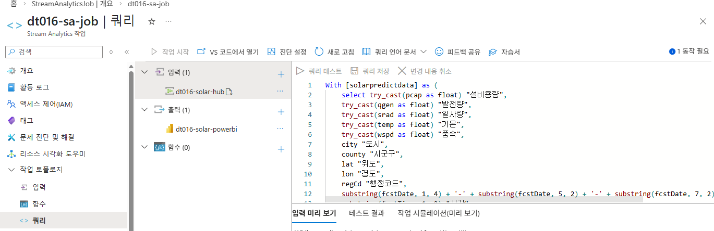Image resolution: width=714 pixels, height=231 pixels.
Task: Expand the dropdown arrow after 쿼리 언어 문서
Action: (423, 52)
